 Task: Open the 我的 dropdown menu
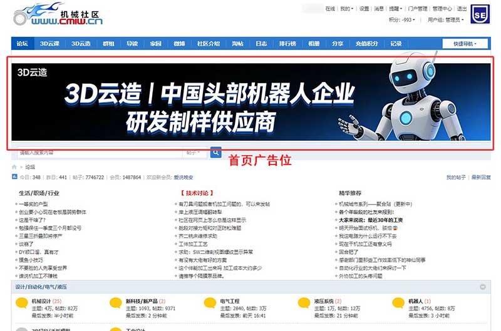click(x=346, y=9)
